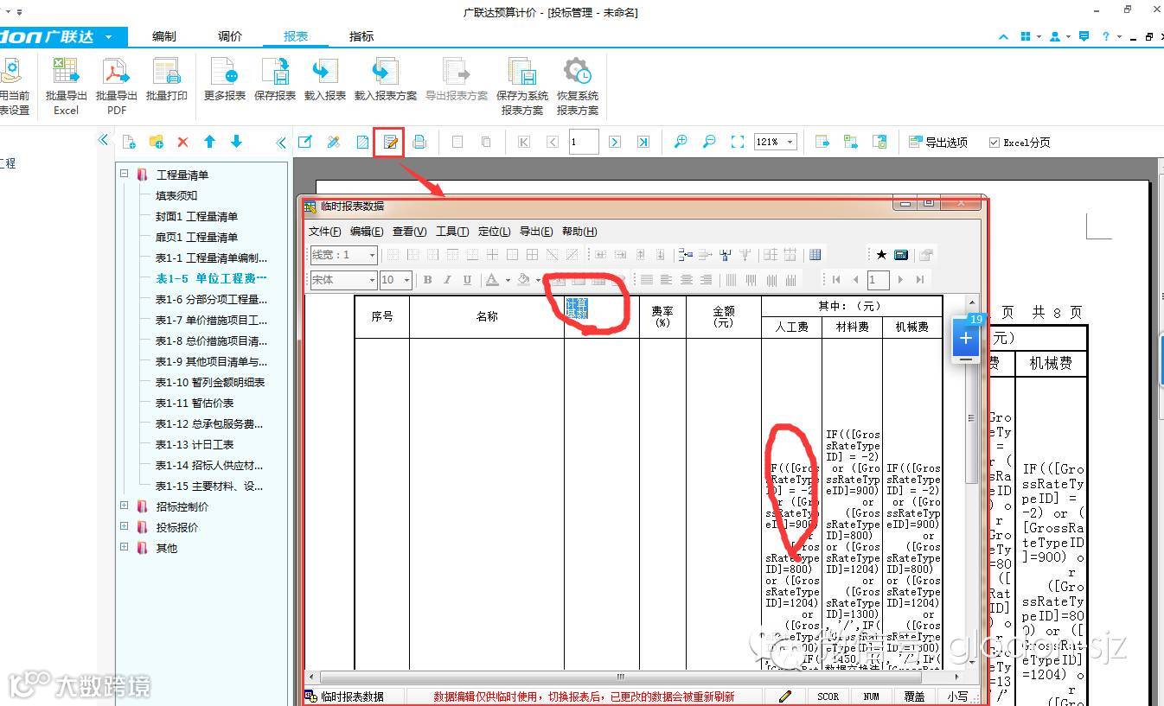Switch to the 指标 ribbon tab

tap(361, 36)
